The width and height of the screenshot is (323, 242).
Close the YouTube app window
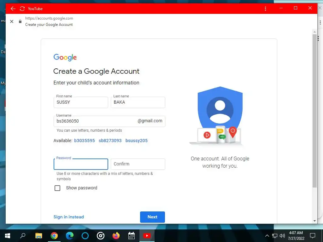click(310, 8)
